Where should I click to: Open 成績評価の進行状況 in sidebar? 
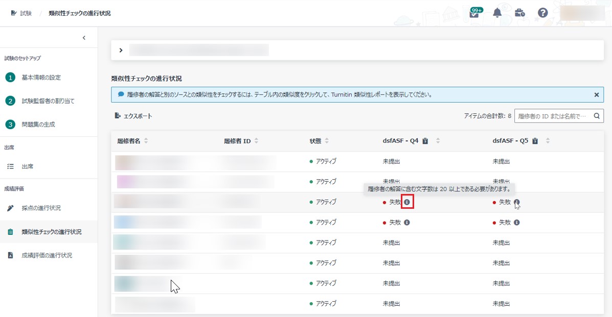(47, 255)
